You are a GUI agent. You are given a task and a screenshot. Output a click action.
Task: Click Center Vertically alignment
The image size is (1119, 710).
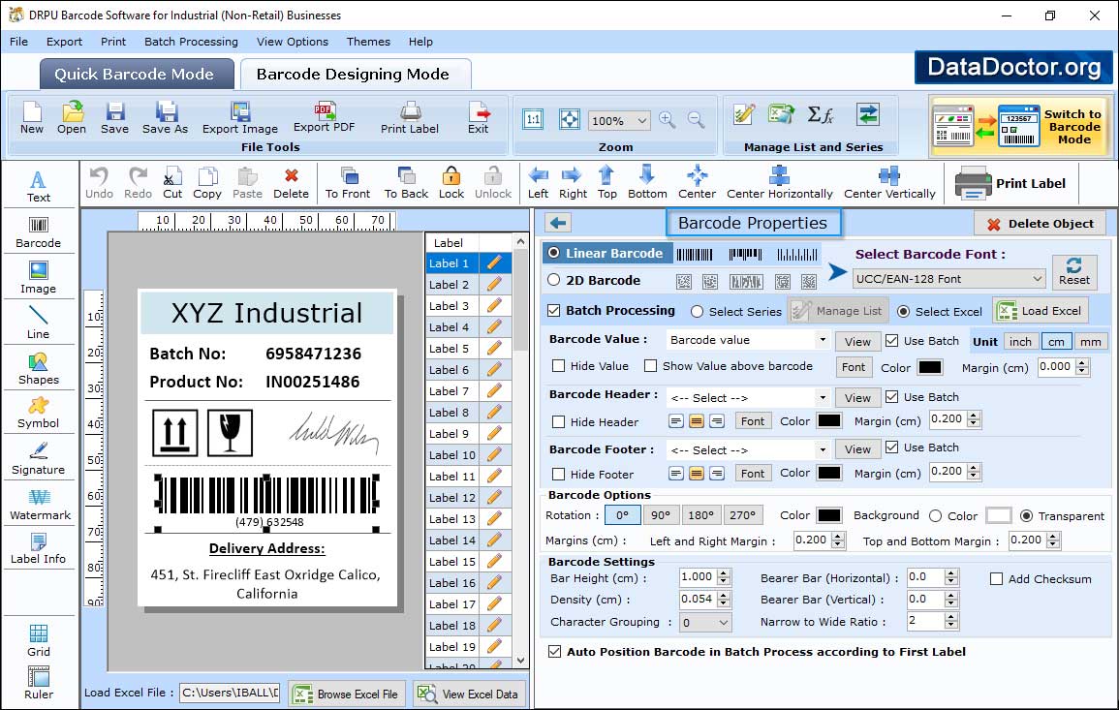(889, 183)
